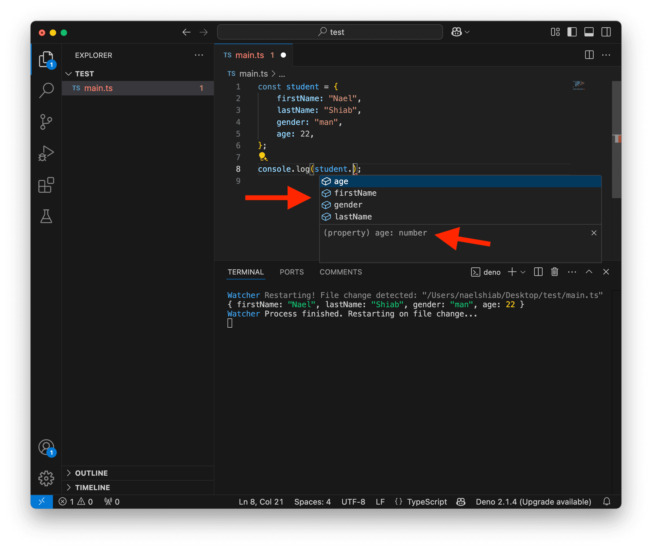Open the Copilot chat icon in title bar

tap(457, 32)
